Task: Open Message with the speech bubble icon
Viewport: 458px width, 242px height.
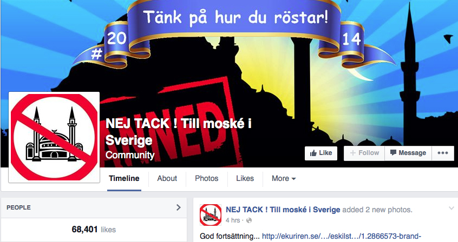Action: coord(408,153)
